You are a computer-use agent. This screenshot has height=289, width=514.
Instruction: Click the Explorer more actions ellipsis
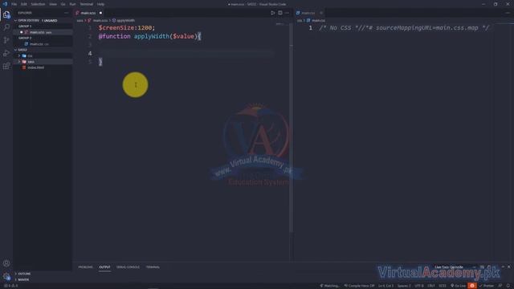pos(66,13)
